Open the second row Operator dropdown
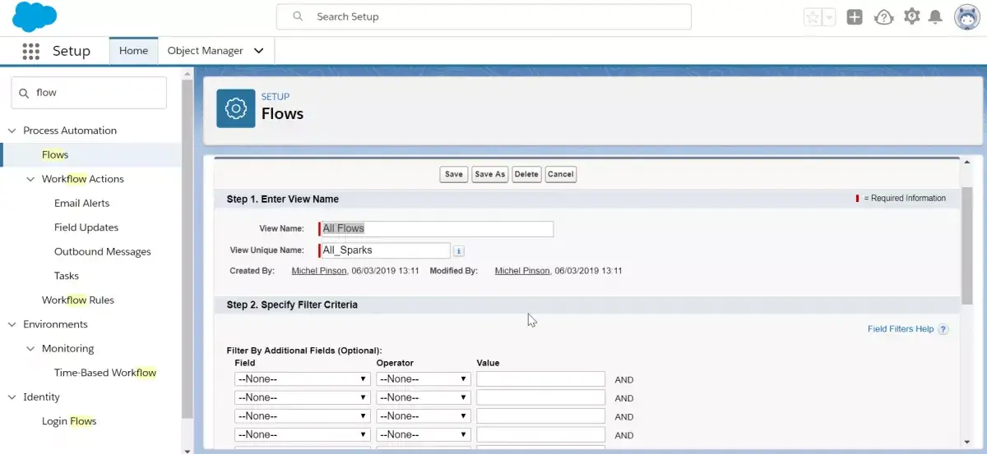The height and width of the screenshot is (454, 987). click(x=424, y=398)
